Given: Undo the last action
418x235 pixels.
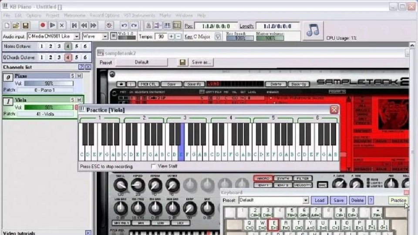Looking at the screenshot, I should click(x=124, y=25).
